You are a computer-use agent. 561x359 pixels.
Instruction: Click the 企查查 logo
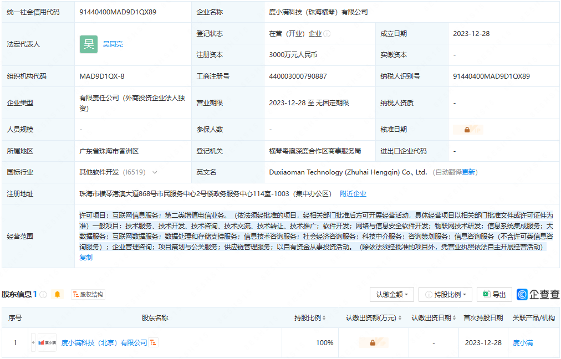(x=538, y=295)
